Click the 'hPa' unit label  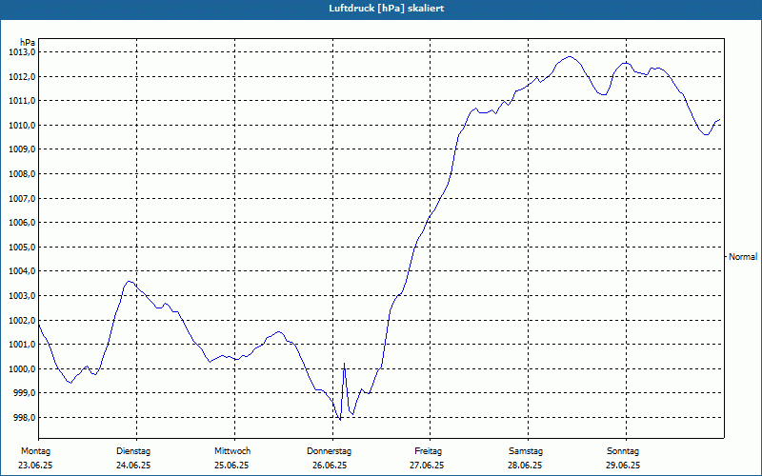pos(28,42)
